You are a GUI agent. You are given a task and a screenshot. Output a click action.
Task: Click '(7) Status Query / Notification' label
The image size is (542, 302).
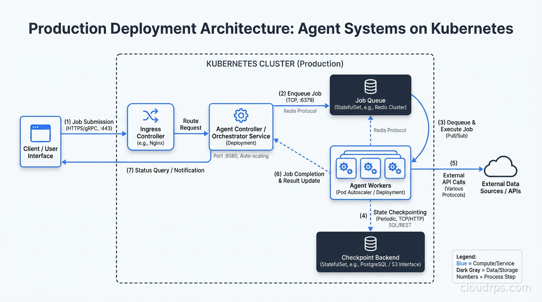165,170
